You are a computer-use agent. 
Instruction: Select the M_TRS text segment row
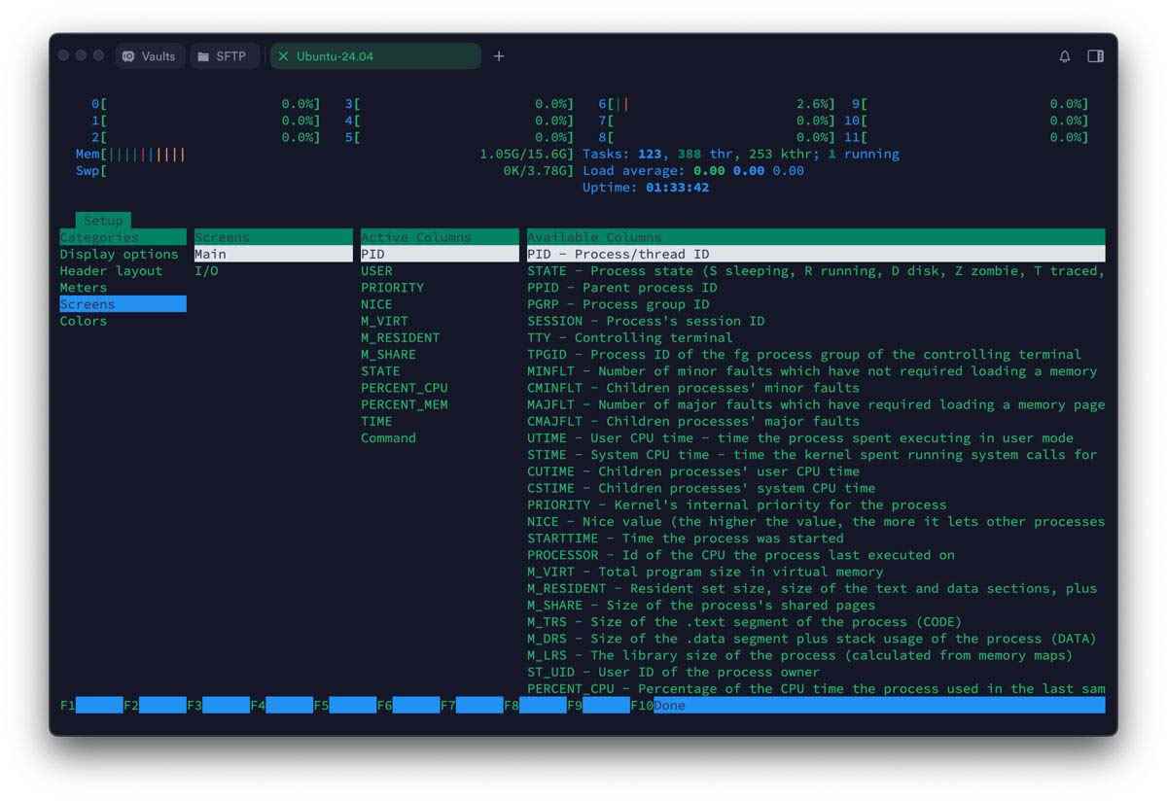[816, 621]
